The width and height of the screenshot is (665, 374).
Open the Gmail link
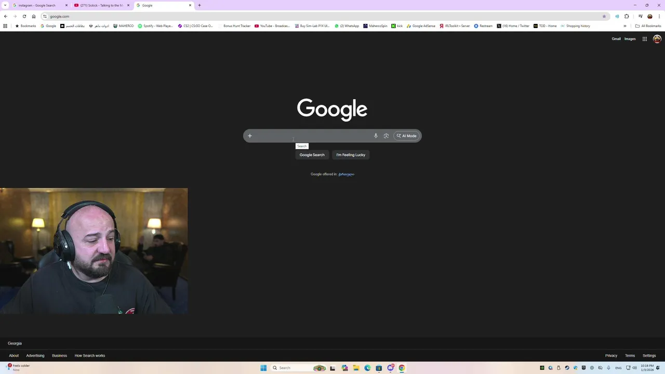click(x=616, y=39)
